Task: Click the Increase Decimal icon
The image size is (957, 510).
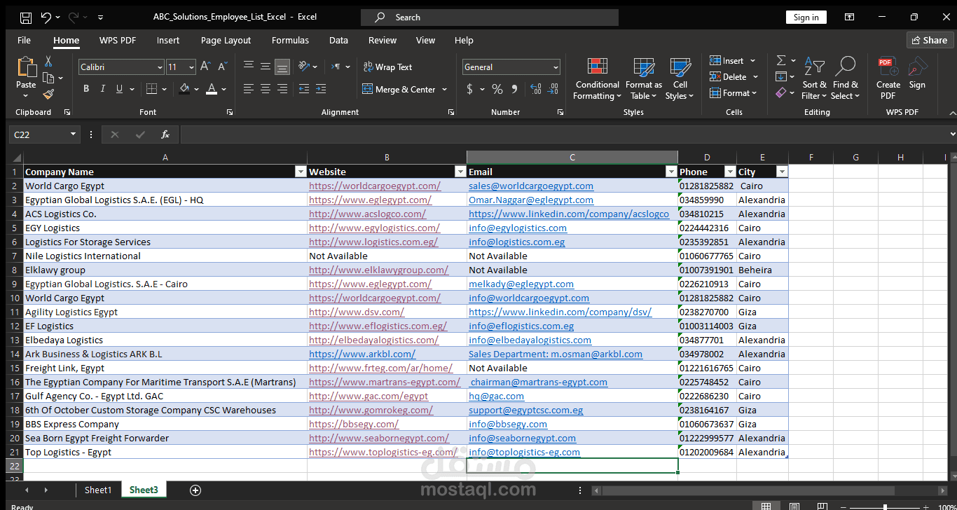Action: click(535, 89)
